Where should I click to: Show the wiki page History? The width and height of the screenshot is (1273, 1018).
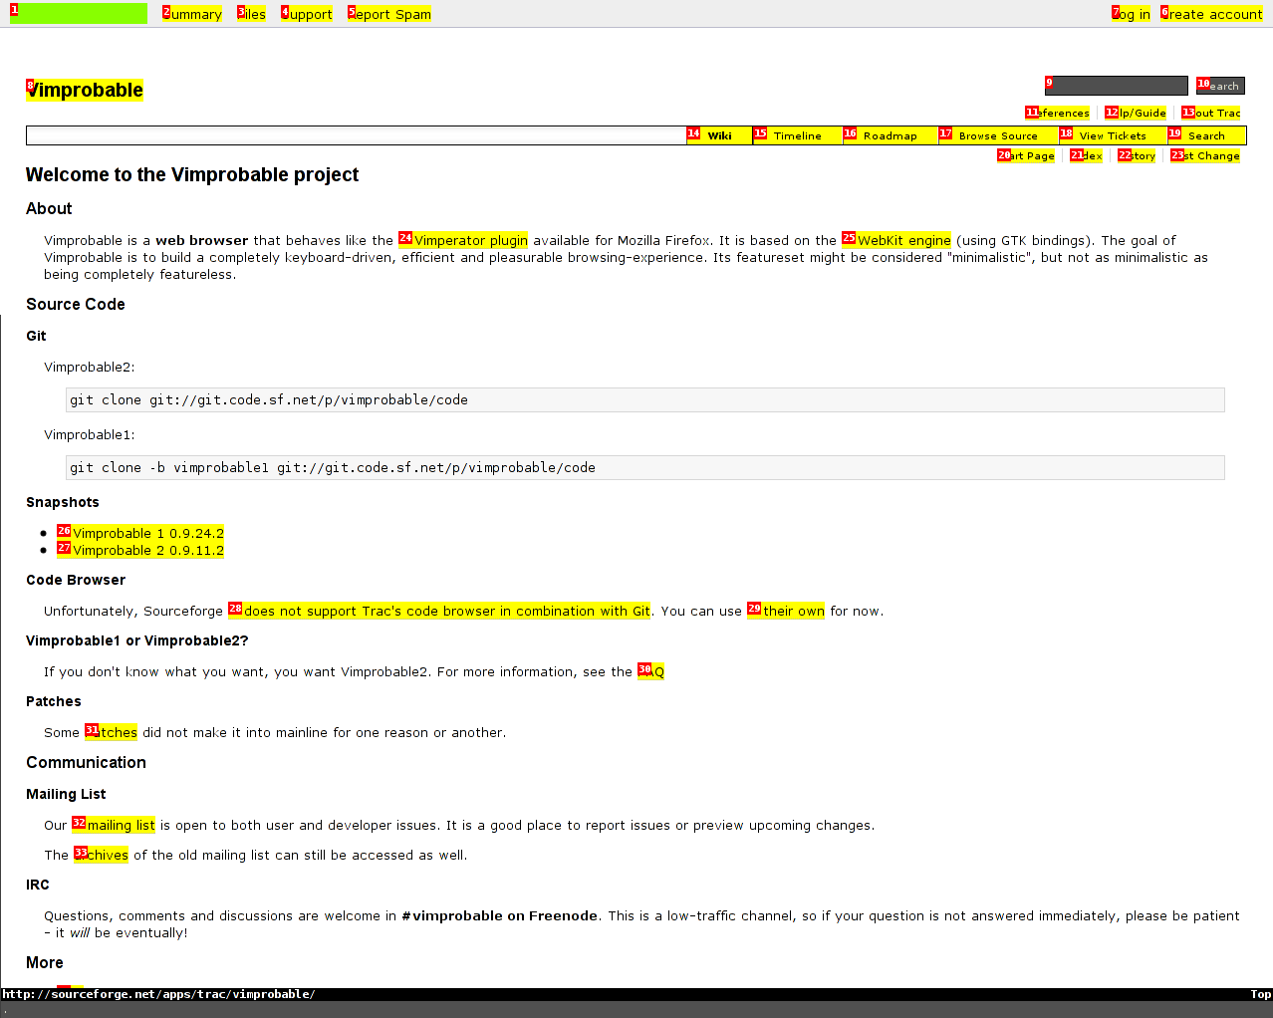1137,155
